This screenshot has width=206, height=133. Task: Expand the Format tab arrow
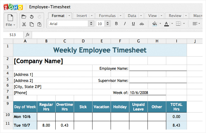69,16
